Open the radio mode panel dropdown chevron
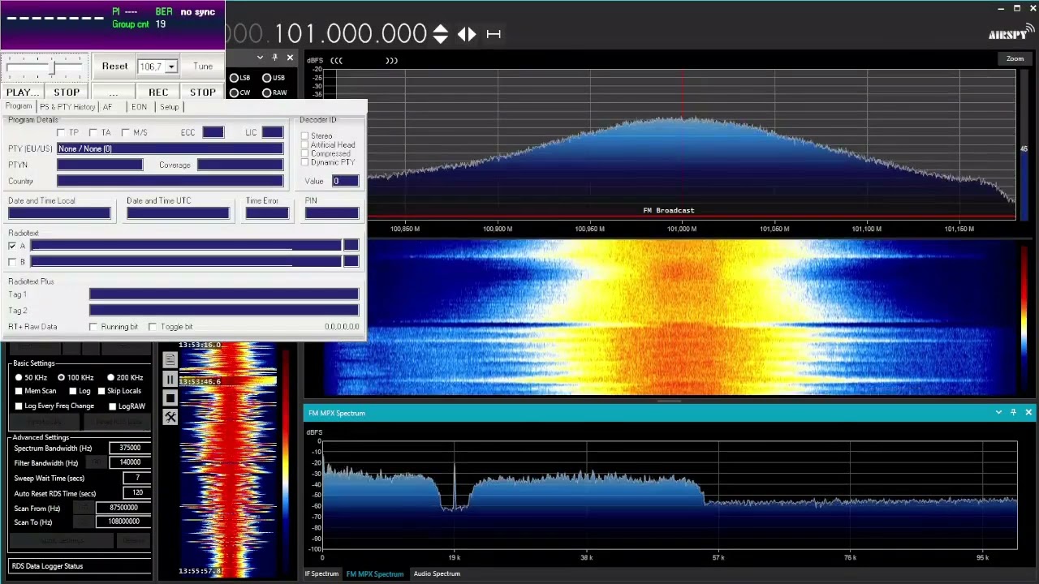 (x=261, y=58)
